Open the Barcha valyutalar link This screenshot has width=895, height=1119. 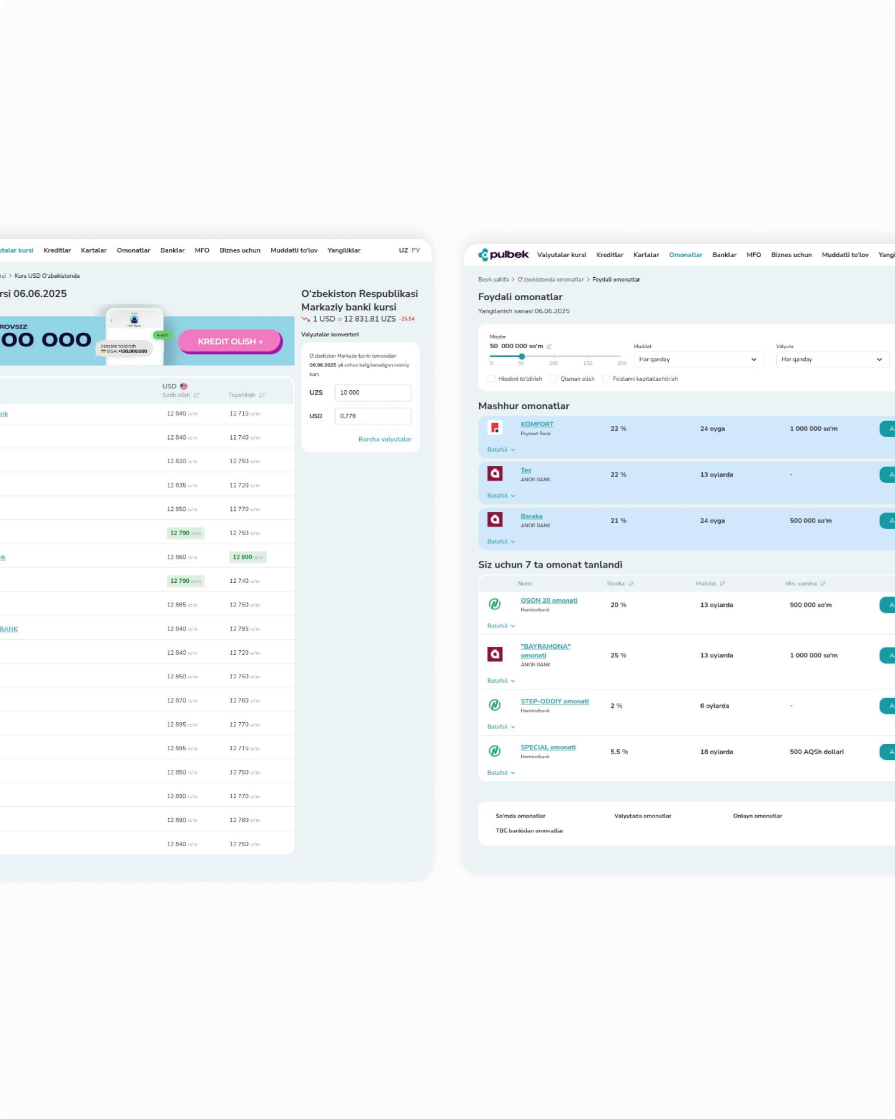click(385, 439)
